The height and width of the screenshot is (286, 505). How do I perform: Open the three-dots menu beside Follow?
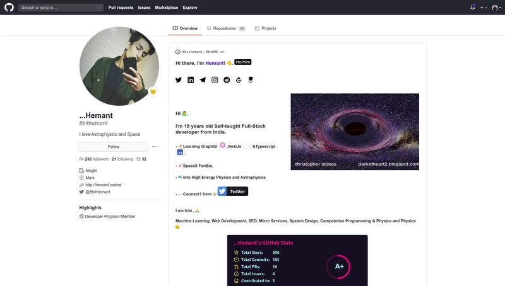155,147
